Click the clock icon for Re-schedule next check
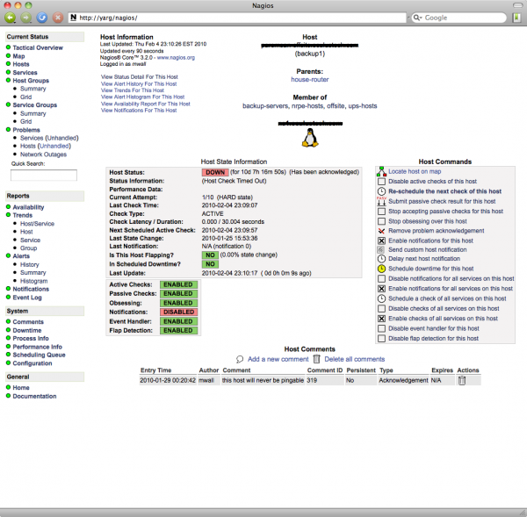Viewport: 527px width, 517px height. [x=380, y=191]
